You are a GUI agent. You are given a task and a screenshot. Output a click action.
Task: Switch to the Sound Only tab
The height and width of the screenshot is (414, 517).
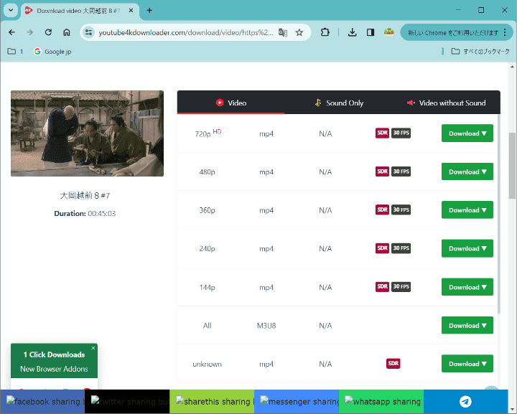(x=339, y=103)
